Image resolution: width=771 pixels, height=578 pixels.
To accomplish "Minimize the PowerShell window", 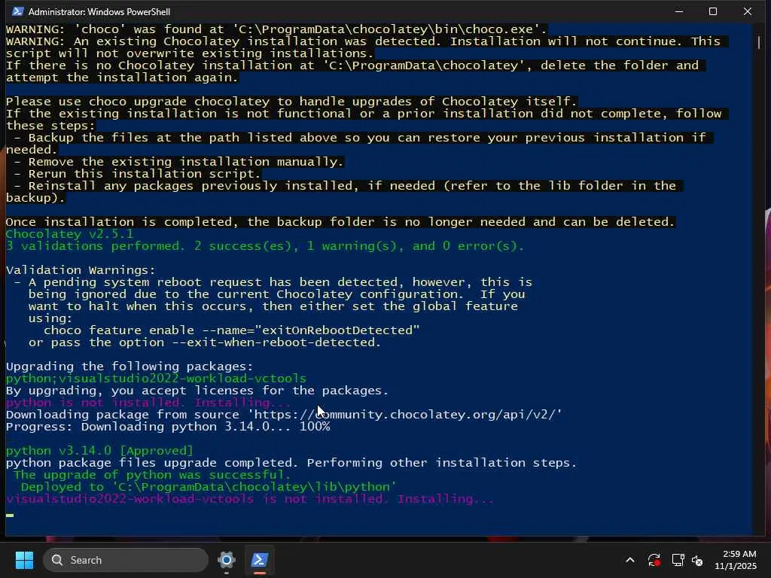I will point(679,11).
